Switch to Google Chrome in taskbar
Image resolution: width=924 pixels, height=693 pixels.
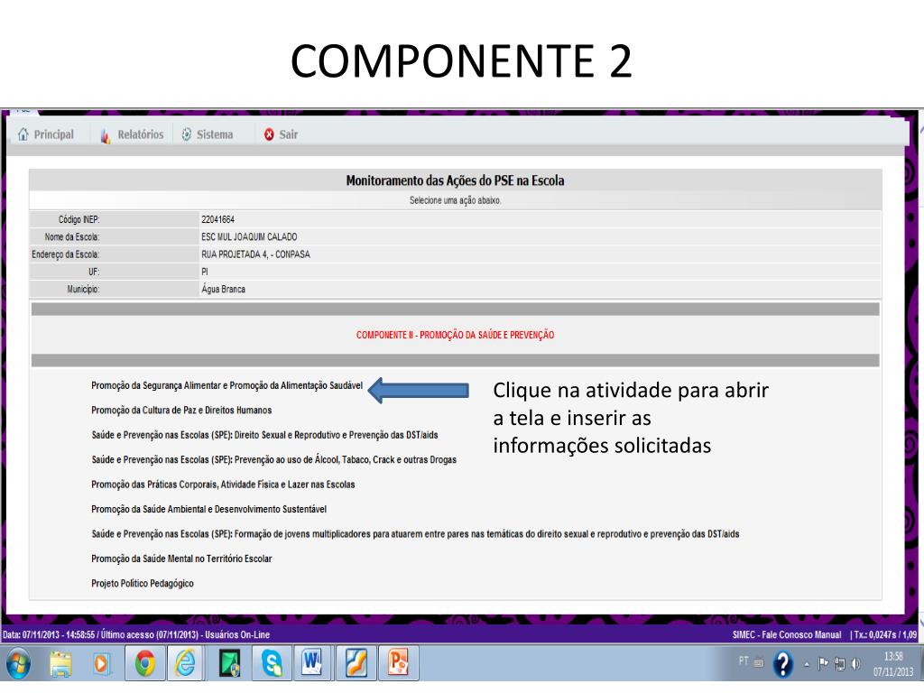(145, 663)
